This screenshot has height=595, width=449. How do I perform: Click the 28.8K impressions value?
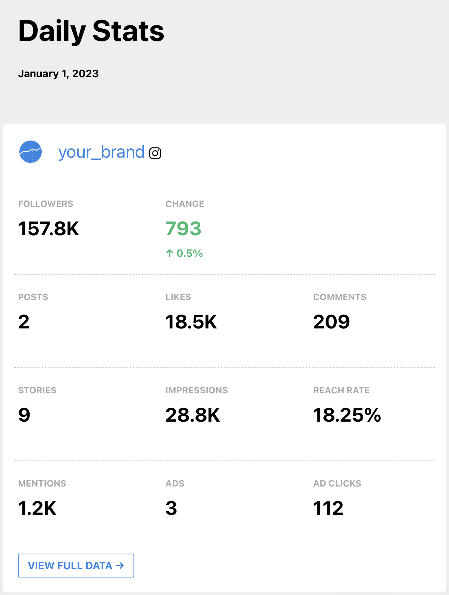pos(193,415)
